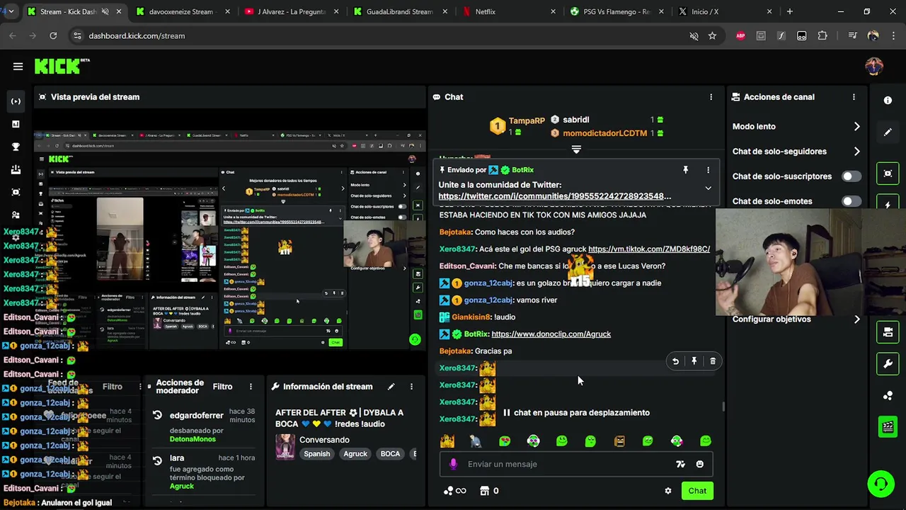The height and width of the screenshot is (510, 906).
Task: Open Acciones de canal three-dot options
Action: click(854, 97)
